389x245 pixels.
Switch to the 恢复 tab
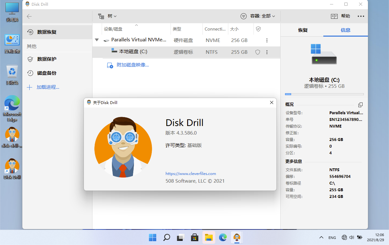(x=303, y=30)
